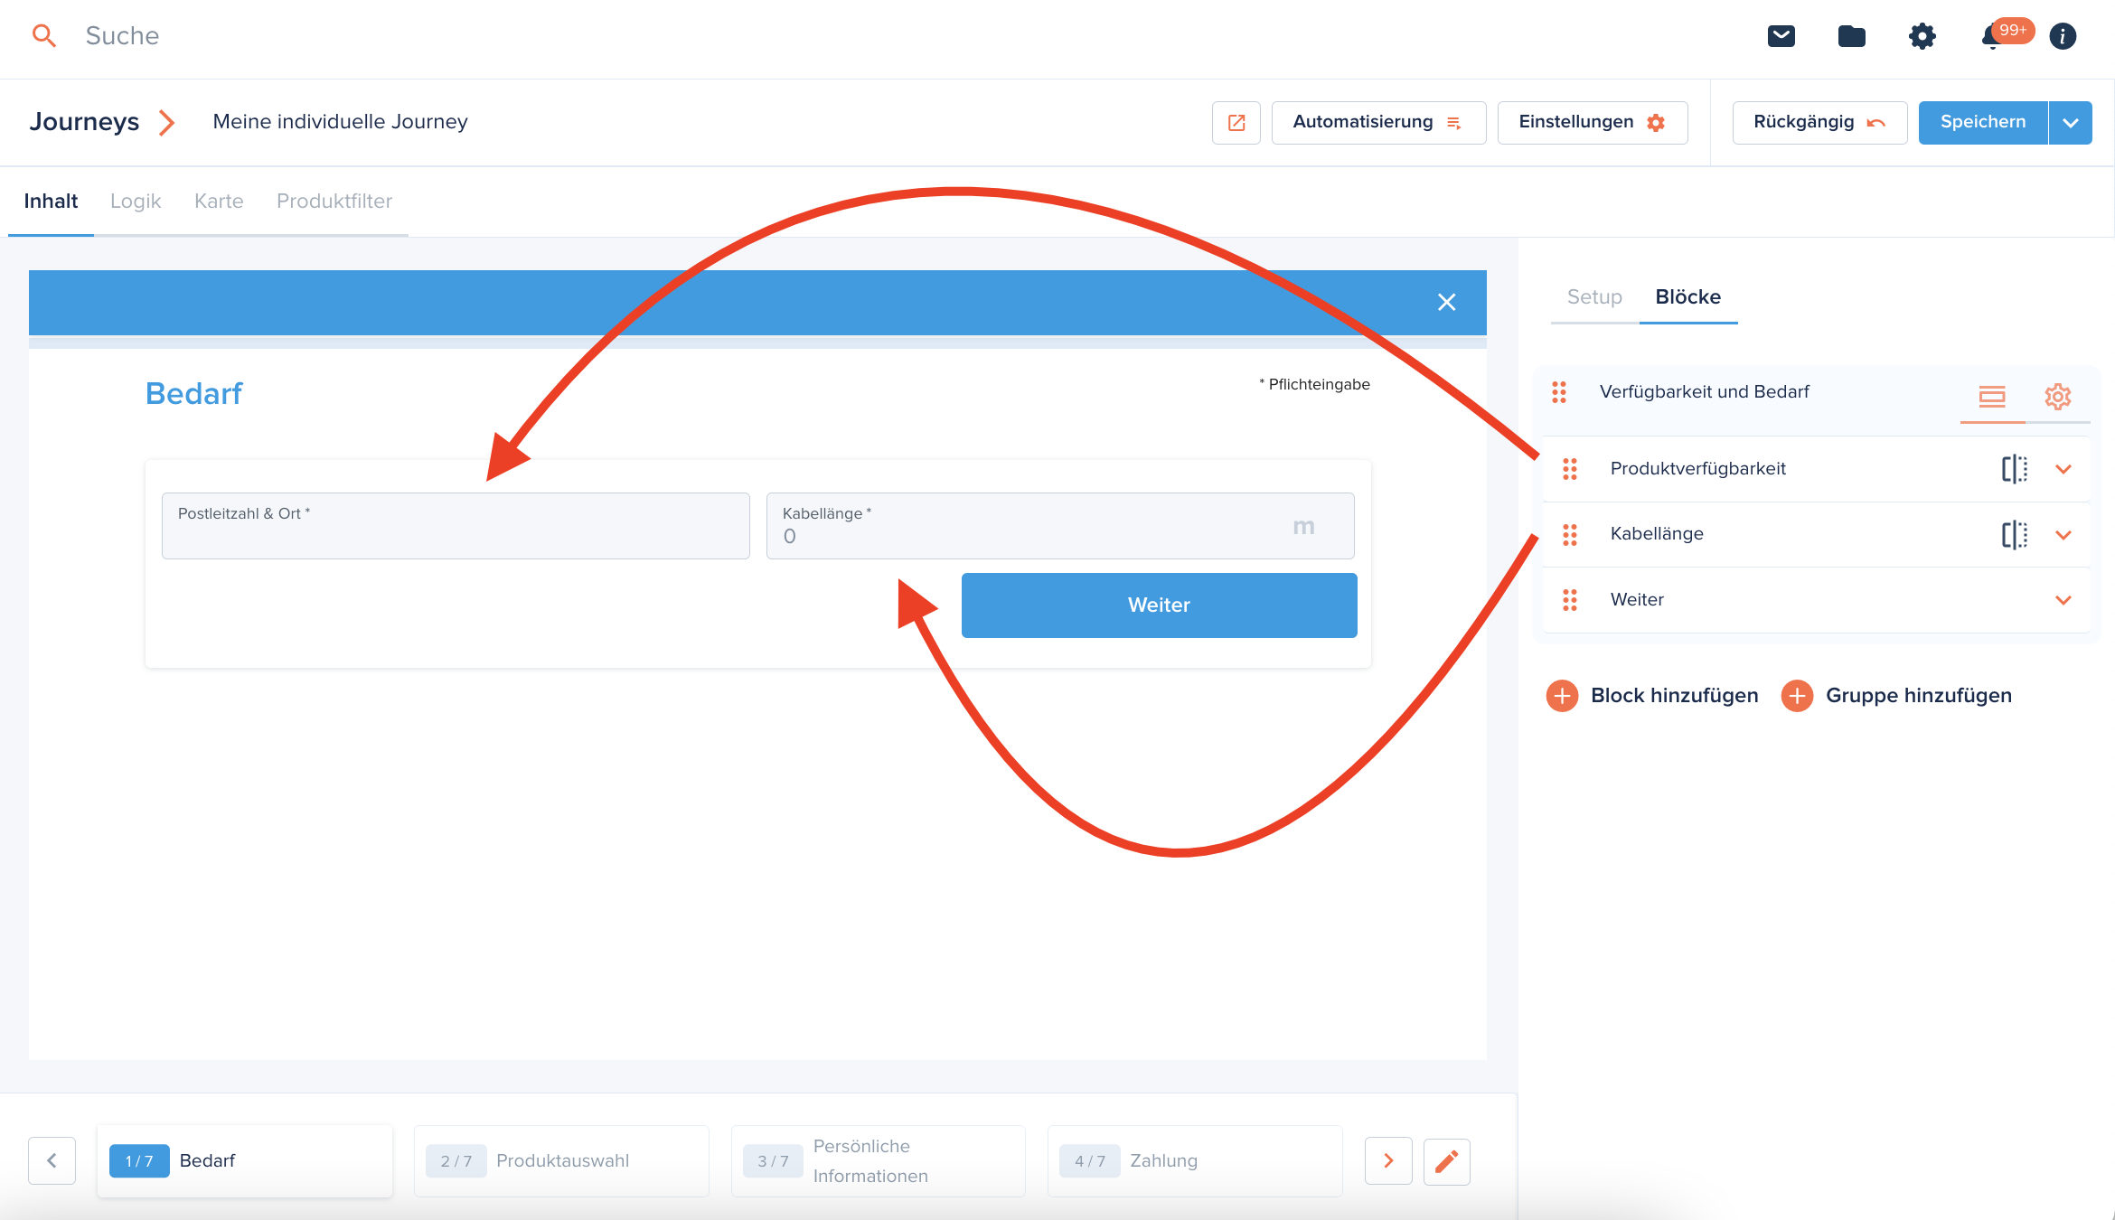Click the Meine individuelle Journey title
2115x1220 pixels.
point(341,122)
